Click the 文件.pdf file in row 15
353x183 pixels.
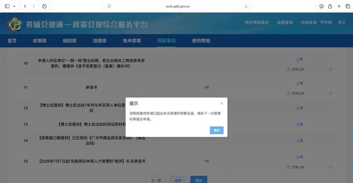coord(298,167)
